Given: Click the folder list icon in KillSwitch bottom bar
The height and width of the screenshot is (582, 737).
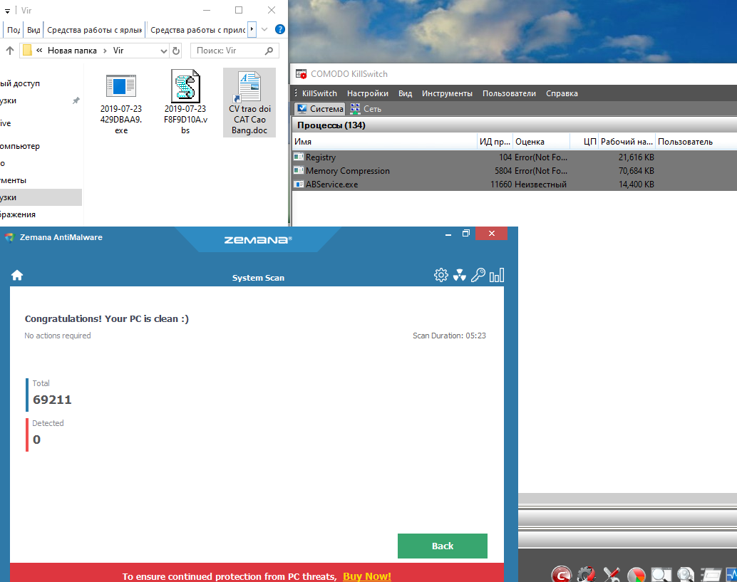Looking at the screenshot, I should (x=711, y=575).
